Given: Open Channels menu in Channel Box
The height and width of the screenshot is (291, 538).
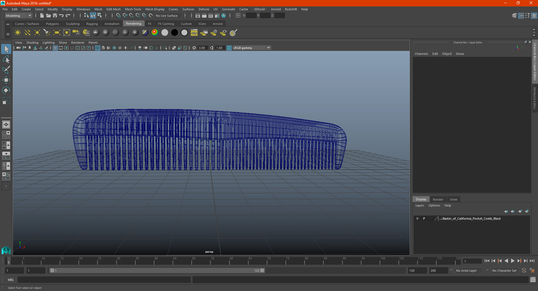Looking at the screenshot, I should pyautogui.click(x=421, y=54).
